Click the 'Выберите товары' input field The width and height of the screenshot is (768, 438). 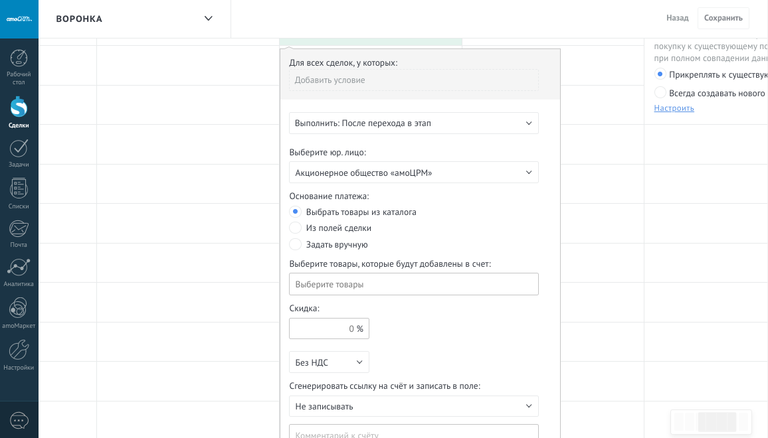[413, 284]
